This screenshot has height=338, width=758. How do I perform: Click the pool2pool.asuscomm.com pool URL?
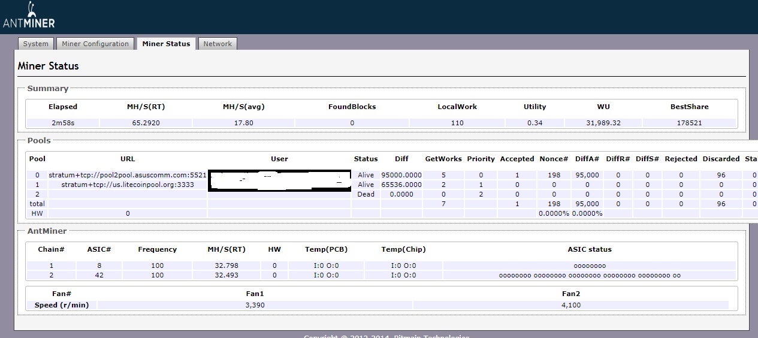(128, 175)
